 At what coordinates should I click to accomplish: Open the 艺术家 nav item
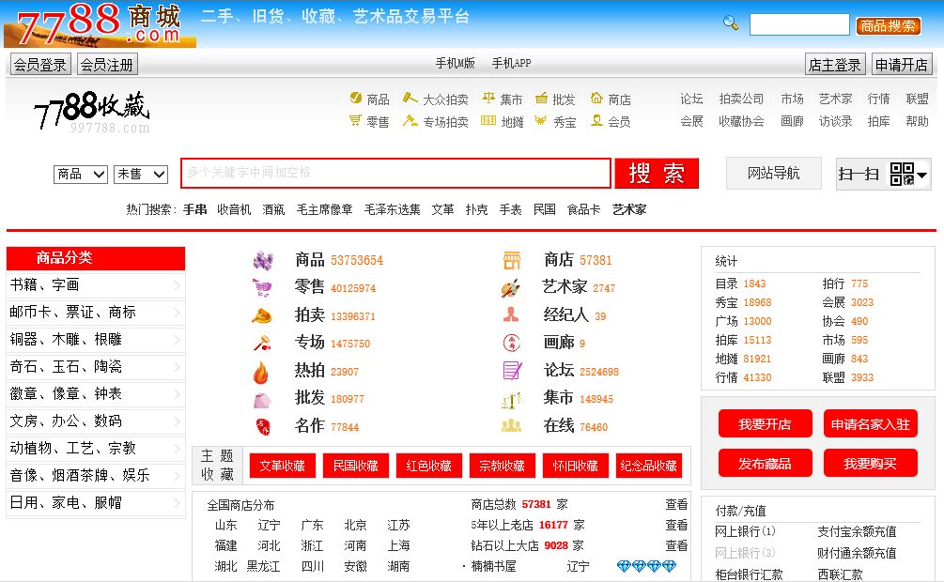pos(835,99)
